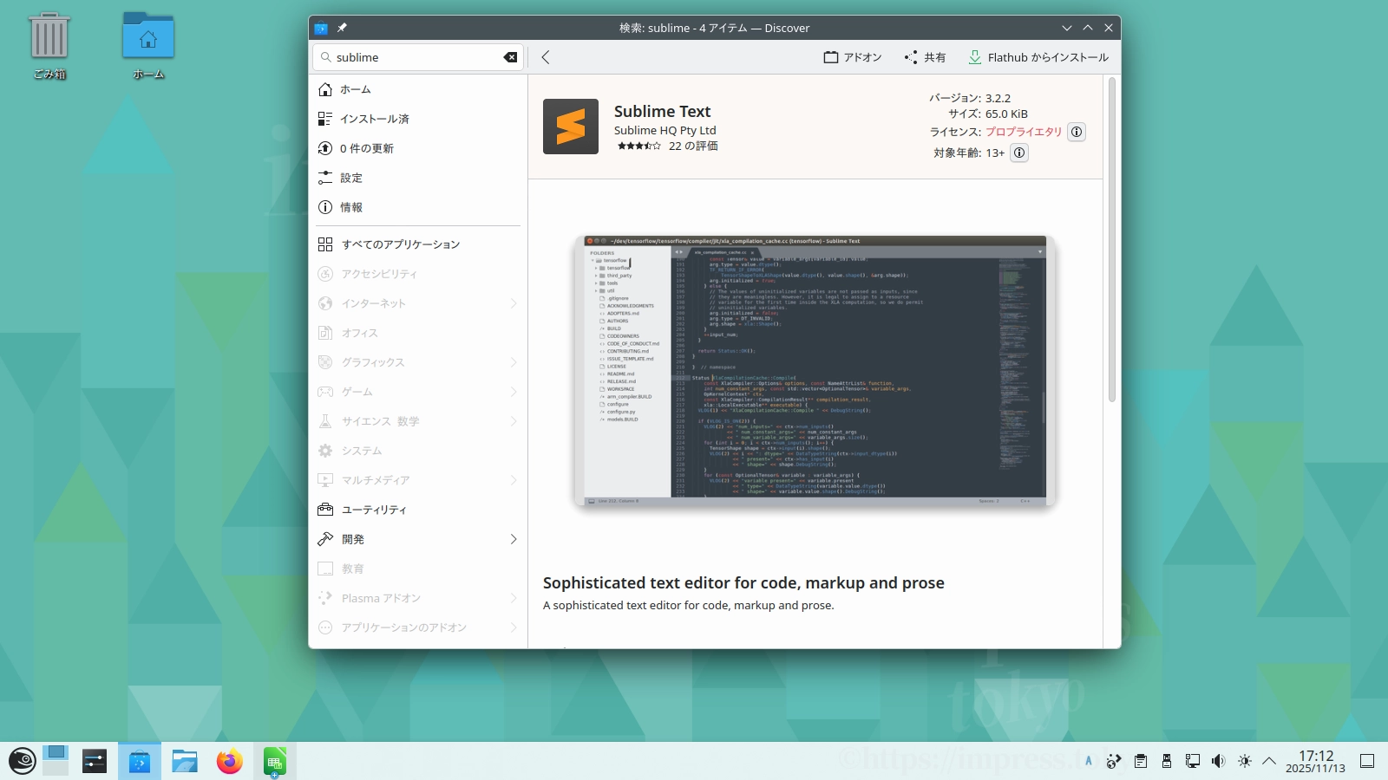Select the アクセシビリティ category

[418, 274]
